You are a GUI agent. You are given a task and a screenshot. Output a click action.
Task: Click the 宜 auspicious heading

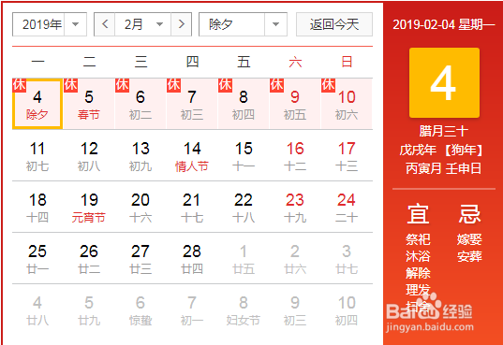click(x=418, y=214)
